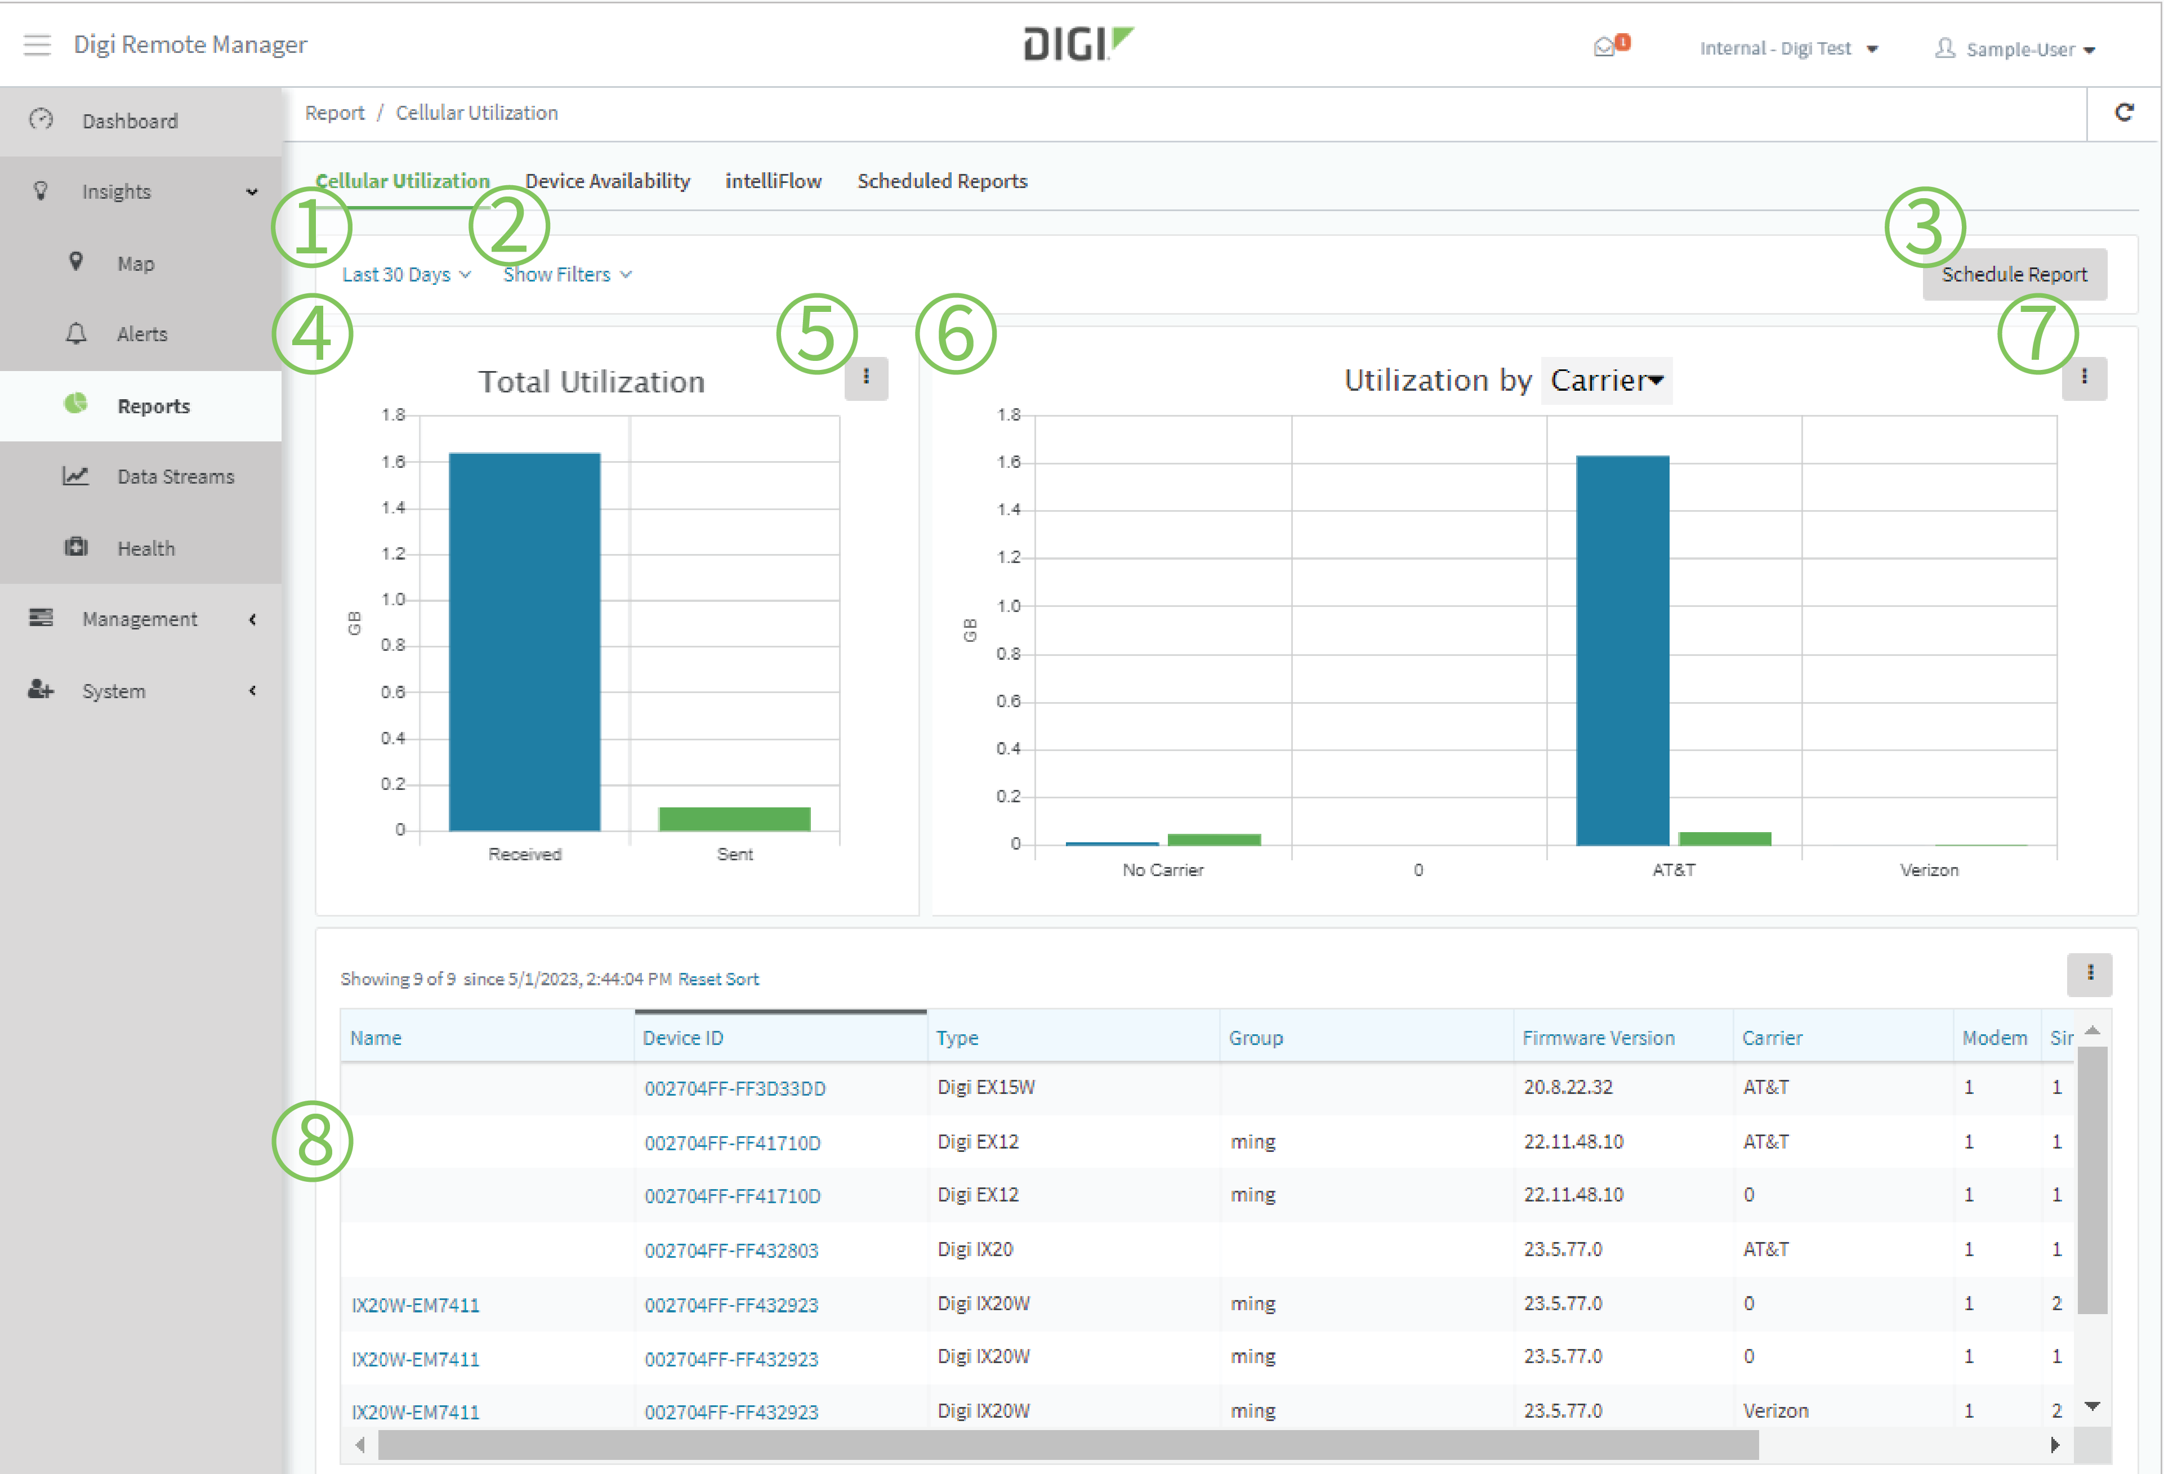Viewport: 2164px width, 1474px height.
Task: Click the Verizon carrier cell in table
Action: 1775,1411
